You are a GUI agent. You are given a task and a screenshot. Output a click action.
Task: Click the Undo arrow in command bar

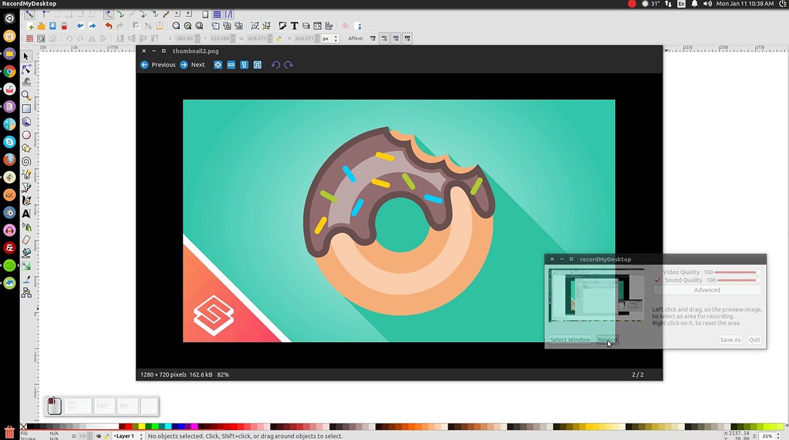pos(108,26)
